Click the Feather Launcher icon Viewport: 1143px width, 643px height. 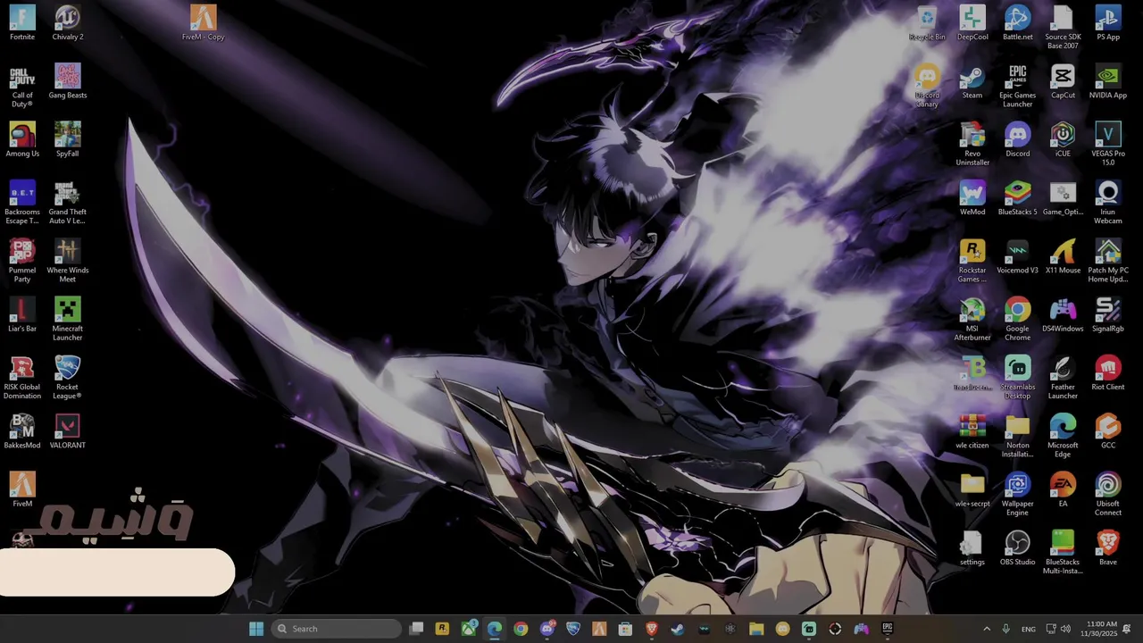pos(1063,378)
